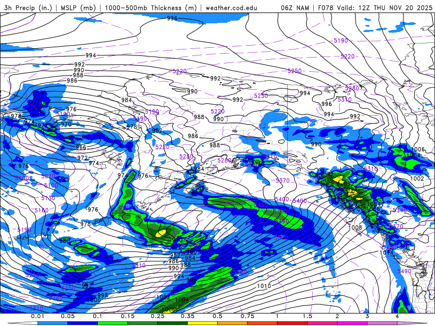Click the red 1–1.5 legend swatch
435x326 pixels.
point(293,323)
